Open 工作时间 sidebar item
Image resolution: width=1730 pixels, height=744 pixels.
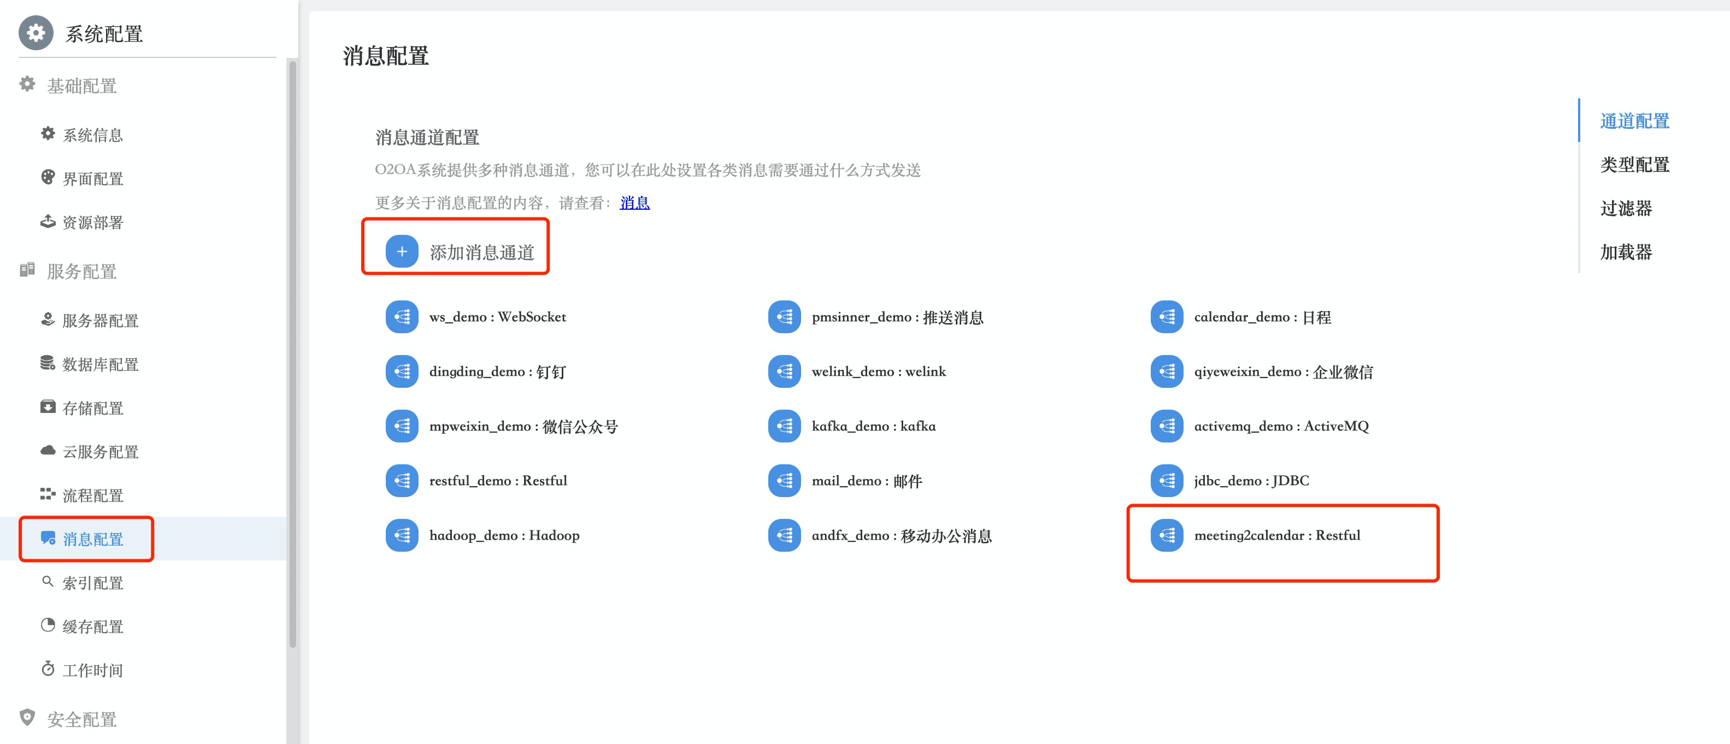point(92,670)
